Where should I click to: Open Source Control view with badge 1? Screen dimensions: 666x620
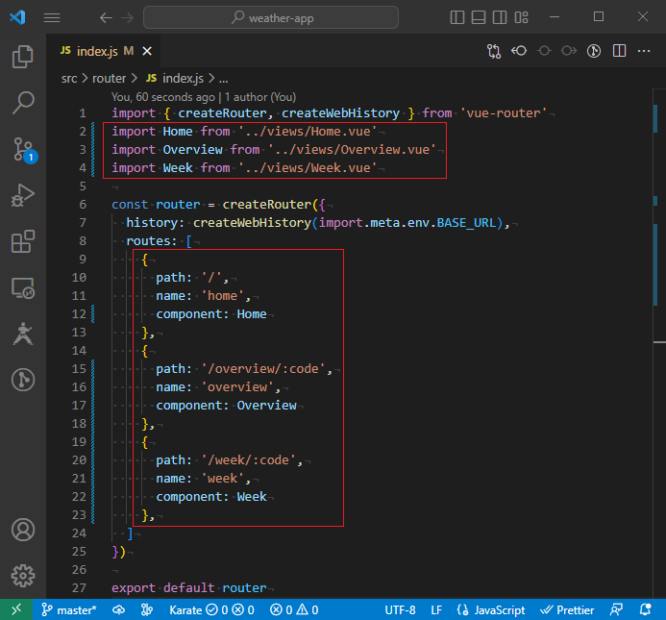[24, 150]
